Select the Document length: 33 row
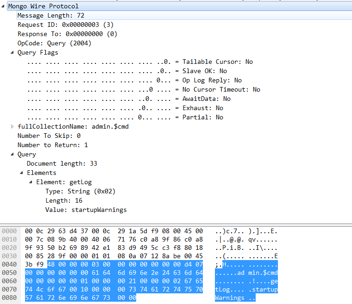Viewport: 352px width, 304px height. (x=62, y=163)
